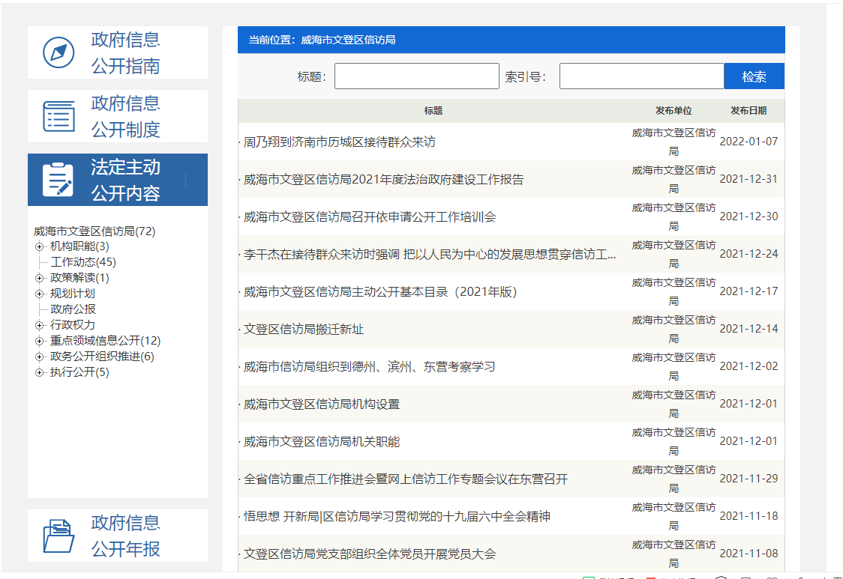Image resolution: width=843 pixels, height=579 pixels.
Task: Expand the 规划计划 tree node
Action: pyautogui.click(x=40, y=294)
